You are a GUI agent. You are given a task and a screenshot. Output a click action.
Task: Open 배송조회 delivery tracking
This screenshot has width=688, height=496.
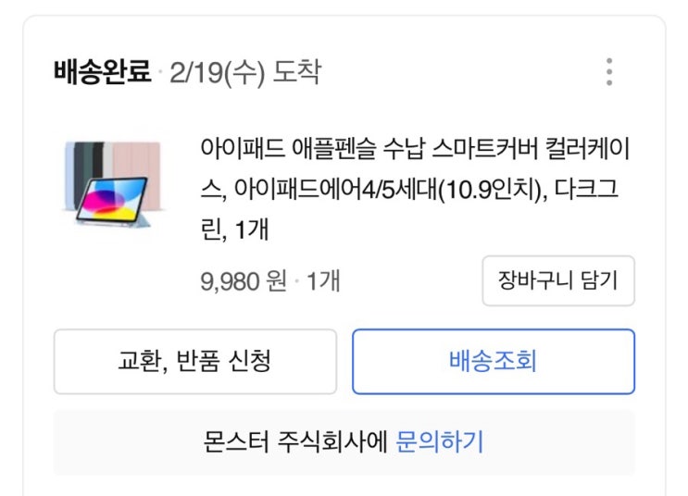coord(493,361)
